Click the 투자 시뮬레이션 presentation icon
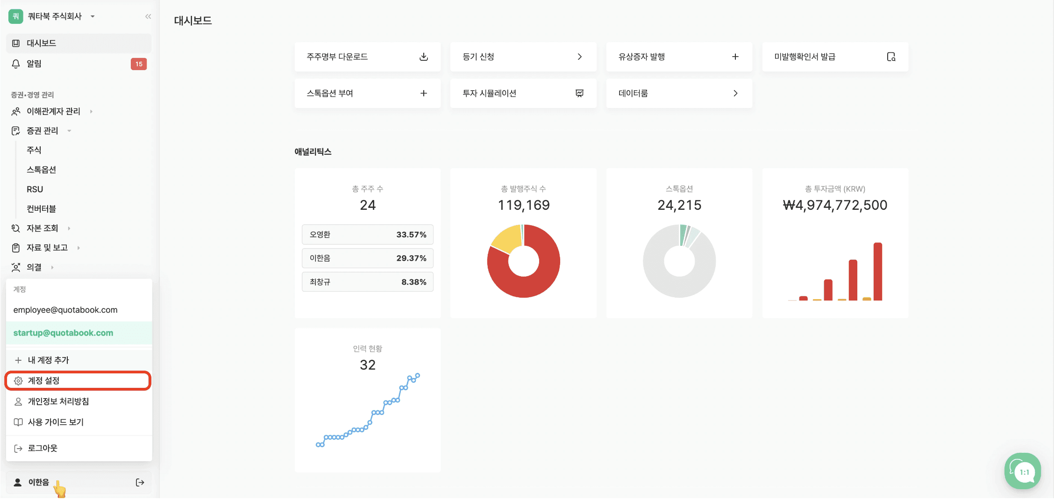Image resolution: width=1054 pixels, height=500 pixels. [x=579, y=93]
